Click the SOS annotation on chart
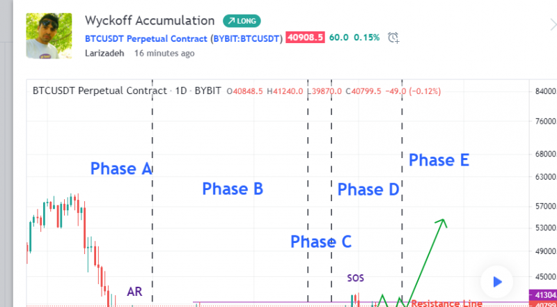This screenshot has height=307, width=557. (356, 278)
